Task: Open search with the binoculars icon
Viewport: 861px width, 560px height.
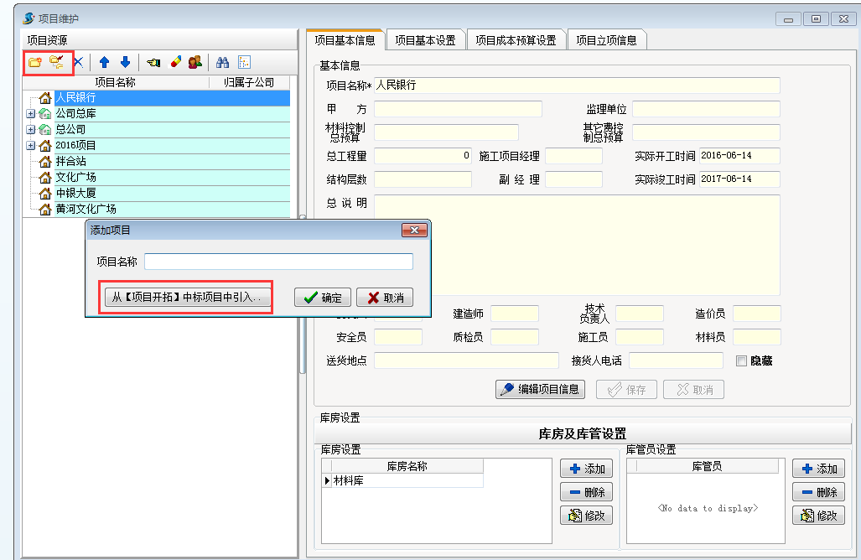Action: click(x=223, y=62)
